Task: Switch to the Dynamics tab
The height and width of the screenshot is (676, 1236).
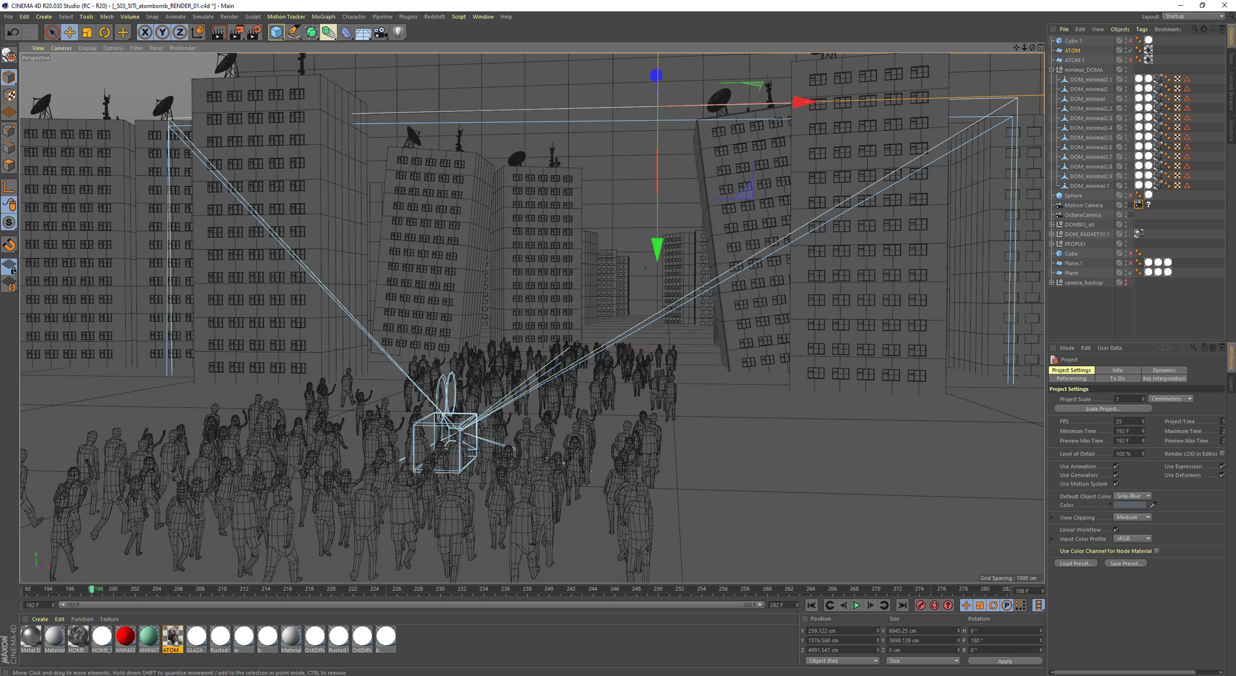Action: click(x=1163, y=370)
